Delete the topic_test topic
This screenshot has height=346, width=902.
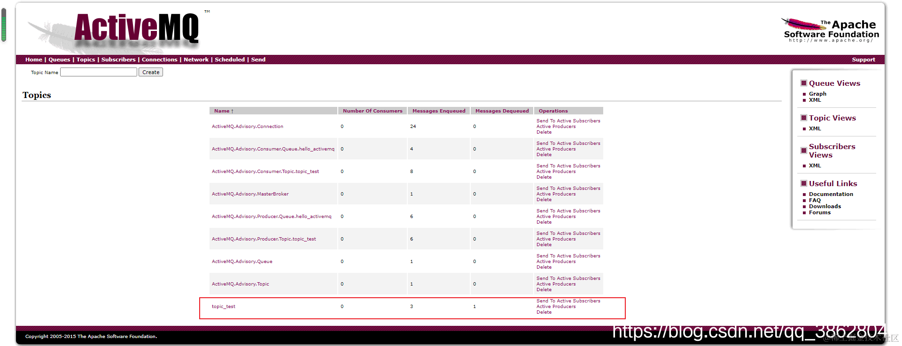click(544, 312)
